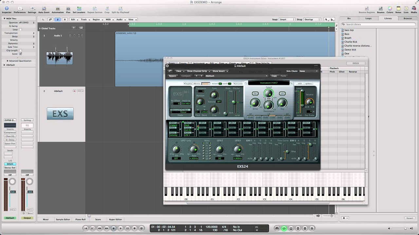
Task: Switch to the Loops tab
Action: tap(368, 18)
